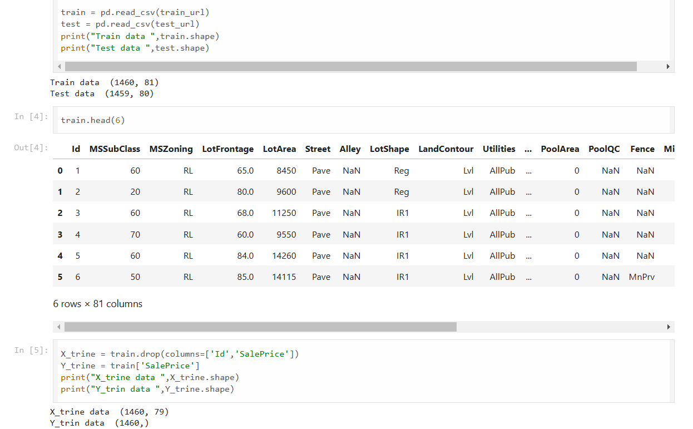This screenshot has height=429, width=693.
Task: Click right arrow of top code cell scrollbar
Action: pos(668,67)
